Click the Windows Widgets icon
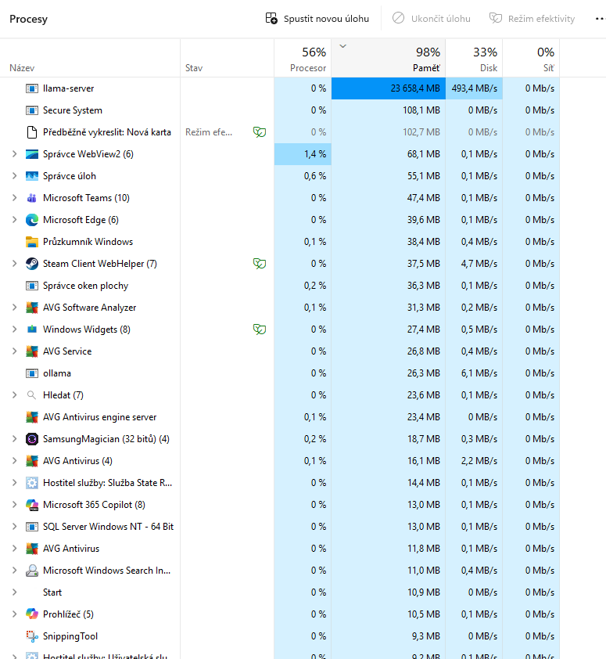 click(x=32, y=329)
